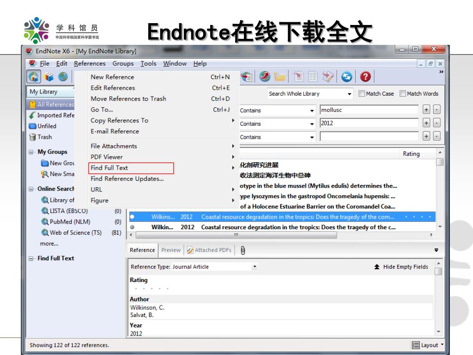Choose Find Full Text menu entry
473x355 pixels.
click(x=131, y=168)
